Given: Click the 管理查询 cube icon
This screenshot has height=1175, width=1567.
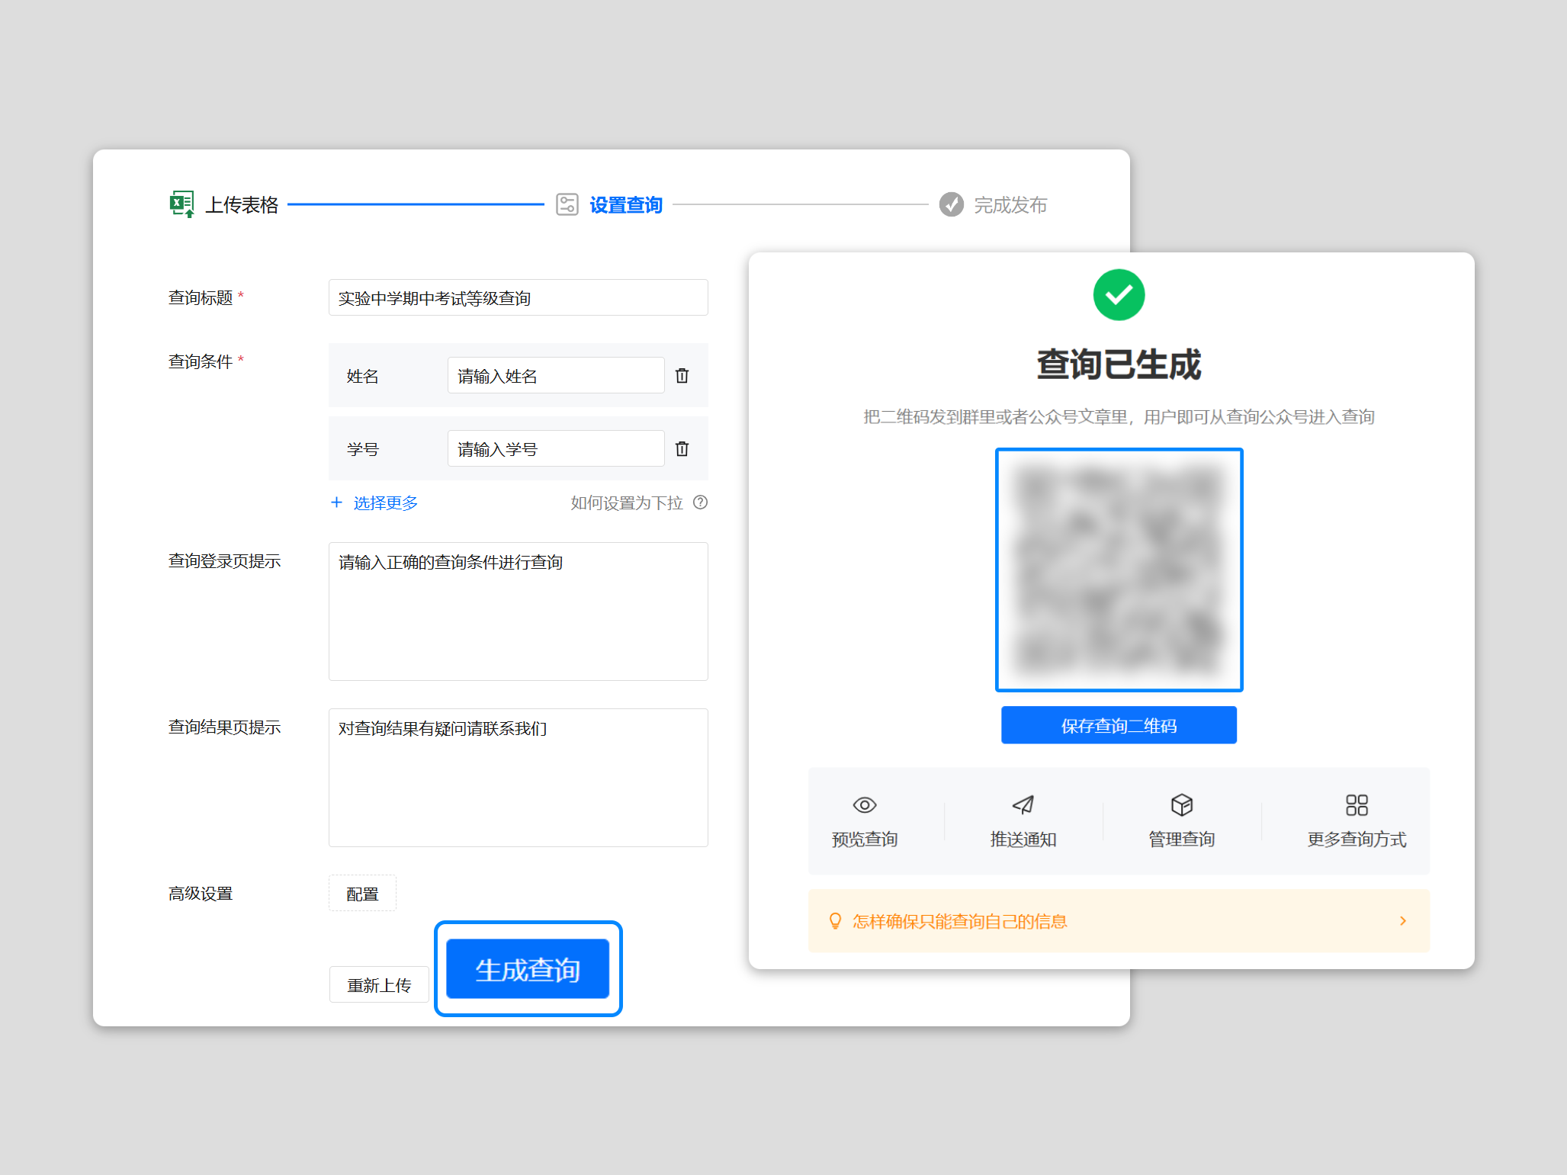Looking at the screenshot, I should point(1182,805).
